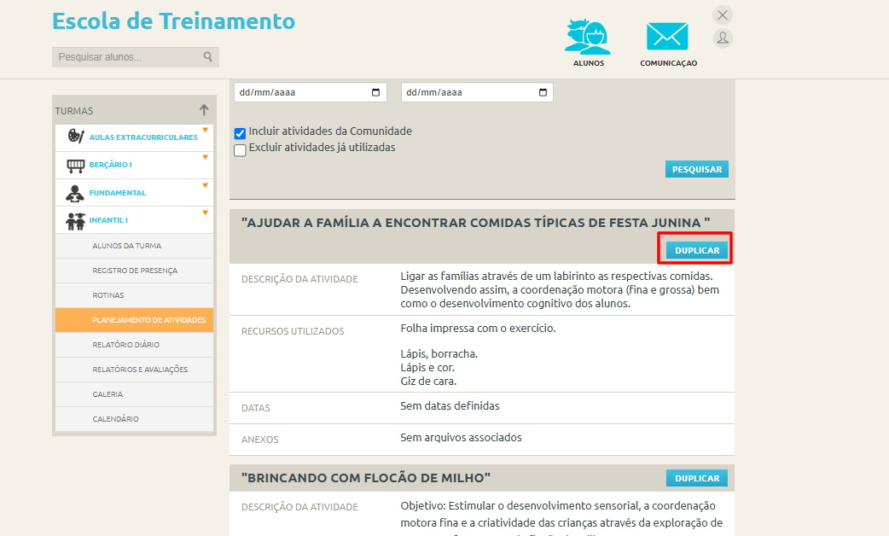Duplicate the Festa Junina activity
The image size is (889, 536).
tap(697, 250)
